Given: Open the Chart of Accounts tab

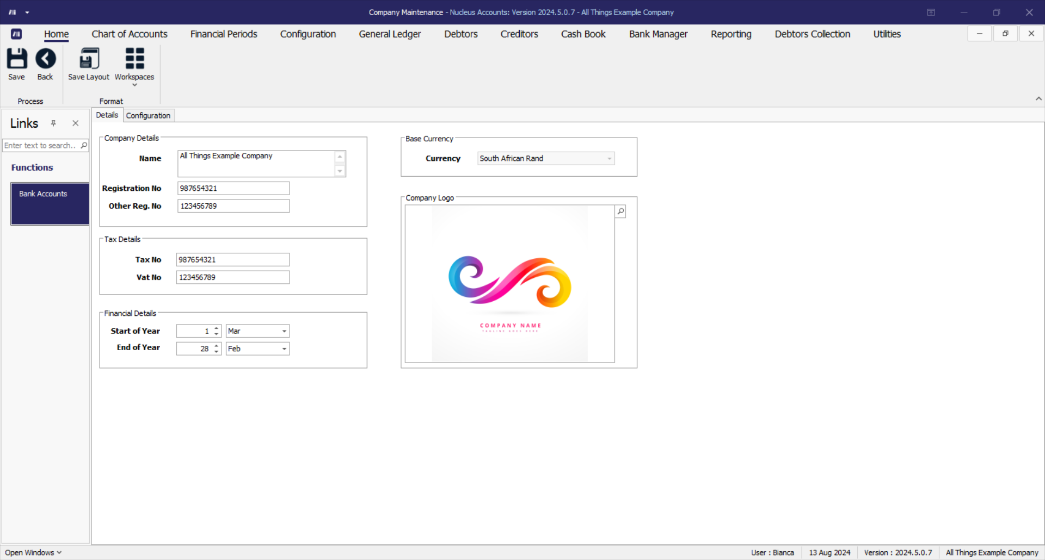Looking at the screenshot, I should click(130, 34).
